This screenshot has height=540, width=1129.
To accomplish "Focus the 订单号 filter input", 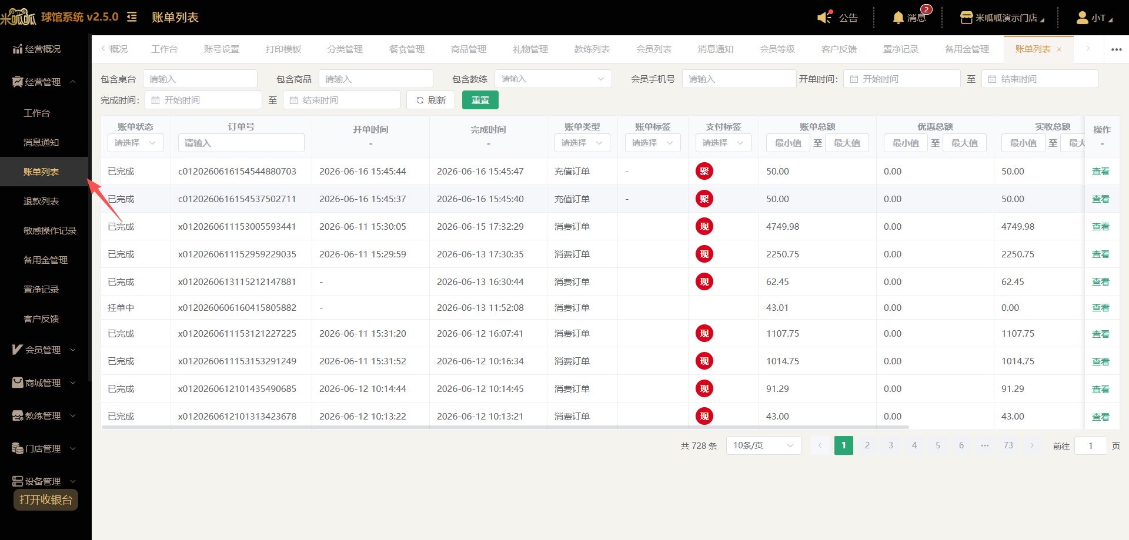I will click(241, 143).
